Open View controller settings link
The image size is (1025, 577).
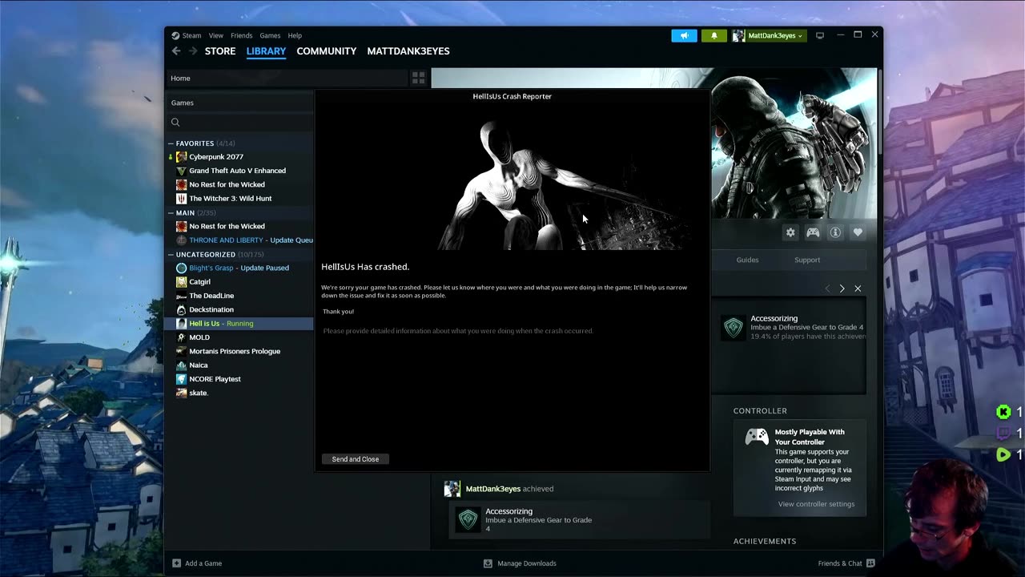[816, 504]
